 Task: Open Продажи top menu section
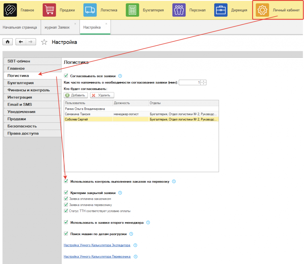coord(67,10)
